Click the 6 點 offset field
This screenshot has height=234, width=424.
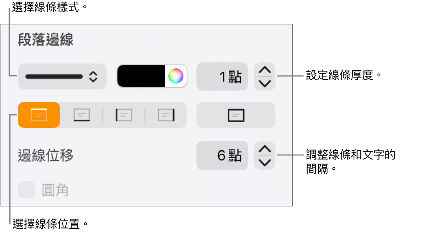tap(222, 155)
